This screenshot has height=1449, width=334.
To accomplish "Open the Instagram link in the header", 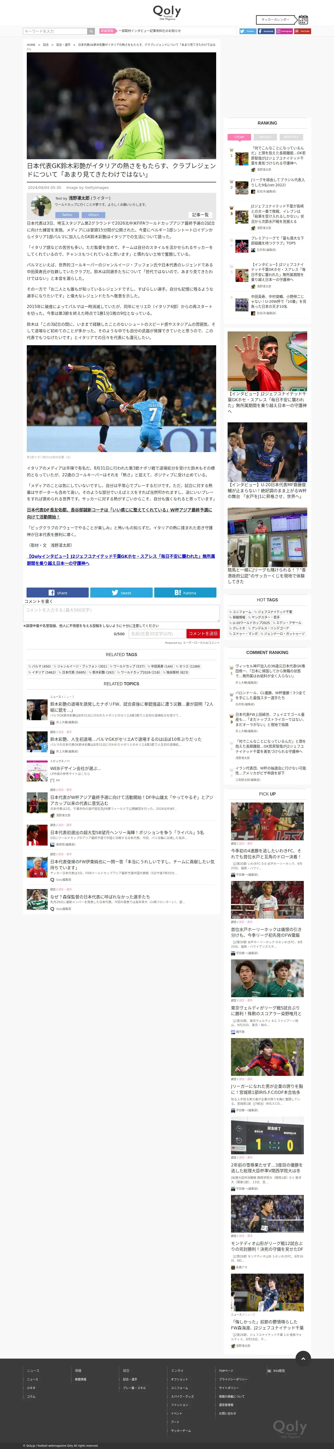I will tap(284, 32).
